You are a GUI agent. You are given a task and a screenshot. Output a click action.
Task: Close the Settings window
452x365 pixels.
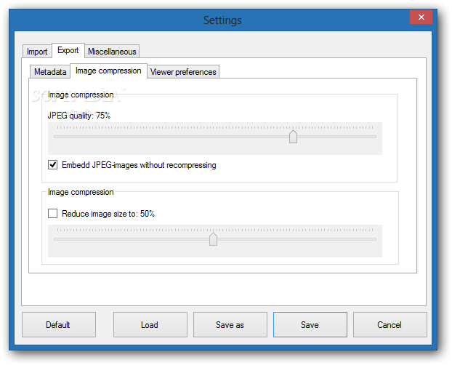pyautogui.click(x=421, y=17)
